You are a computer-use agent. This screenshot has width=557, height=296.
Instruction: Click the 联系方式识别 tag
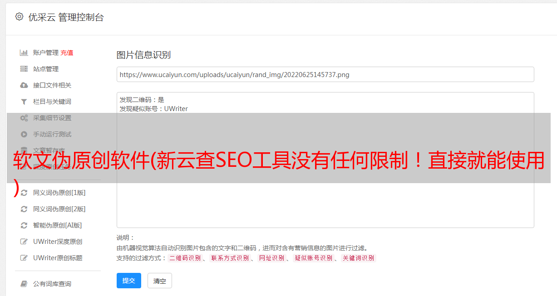(230, 258)
